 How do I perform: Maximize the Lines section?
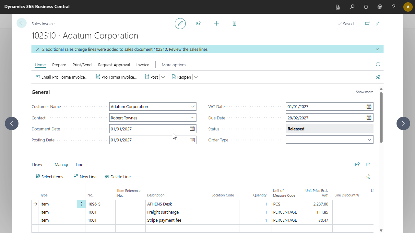[368, 164]
